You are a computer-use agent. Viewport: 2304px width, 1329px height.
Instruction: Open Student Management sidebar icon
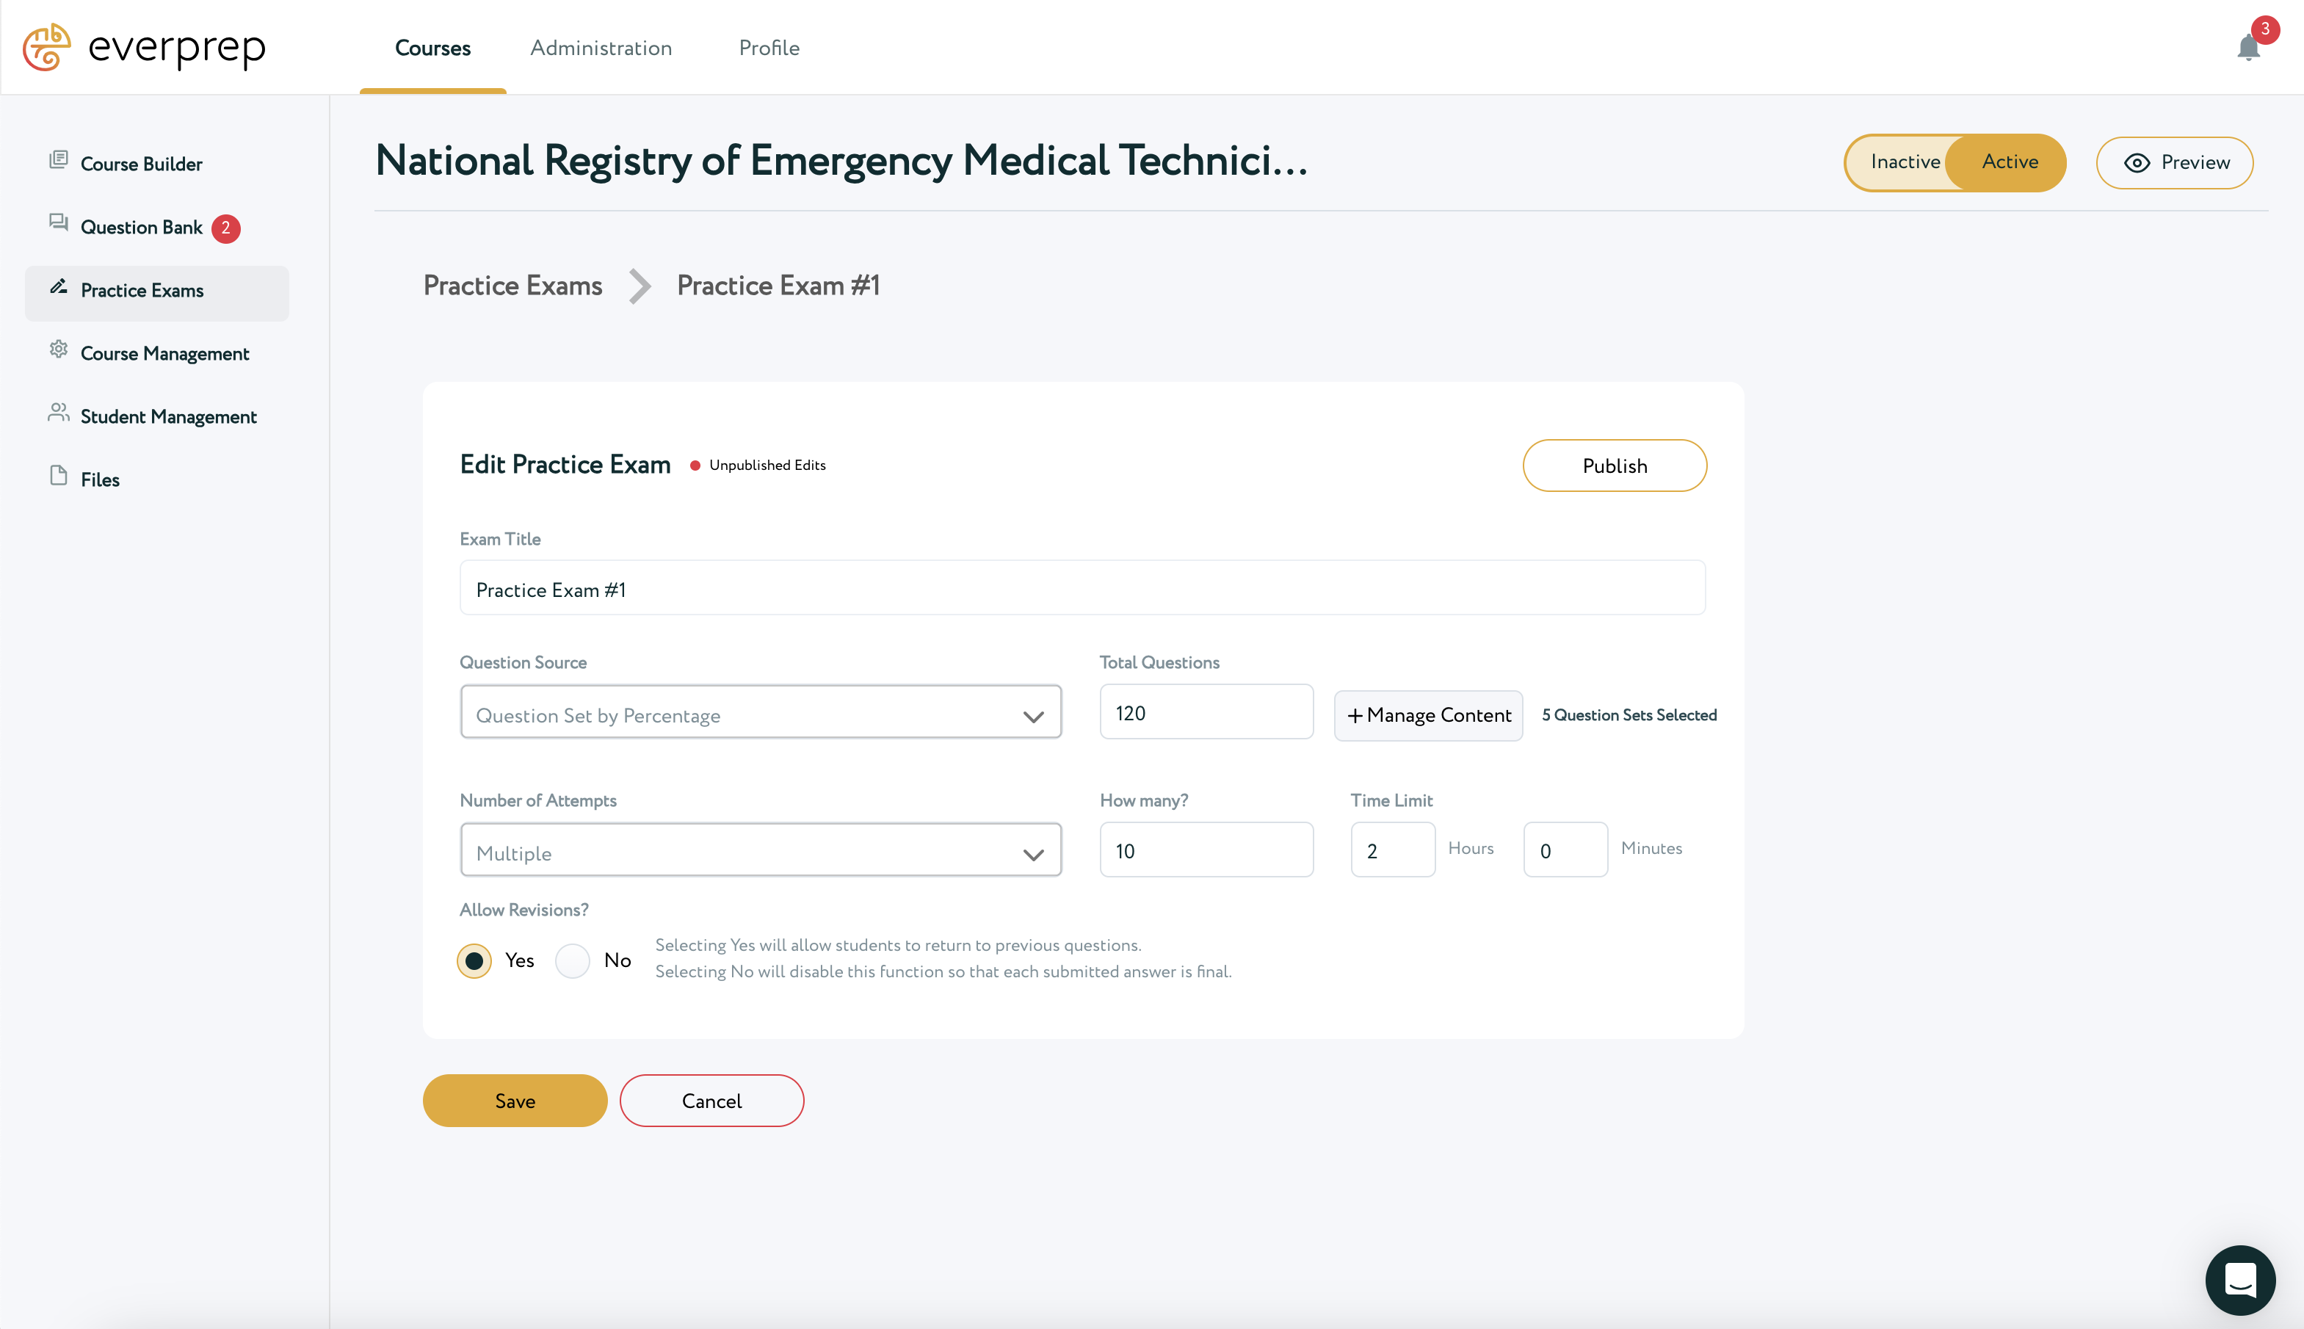[x=59, y=413]
